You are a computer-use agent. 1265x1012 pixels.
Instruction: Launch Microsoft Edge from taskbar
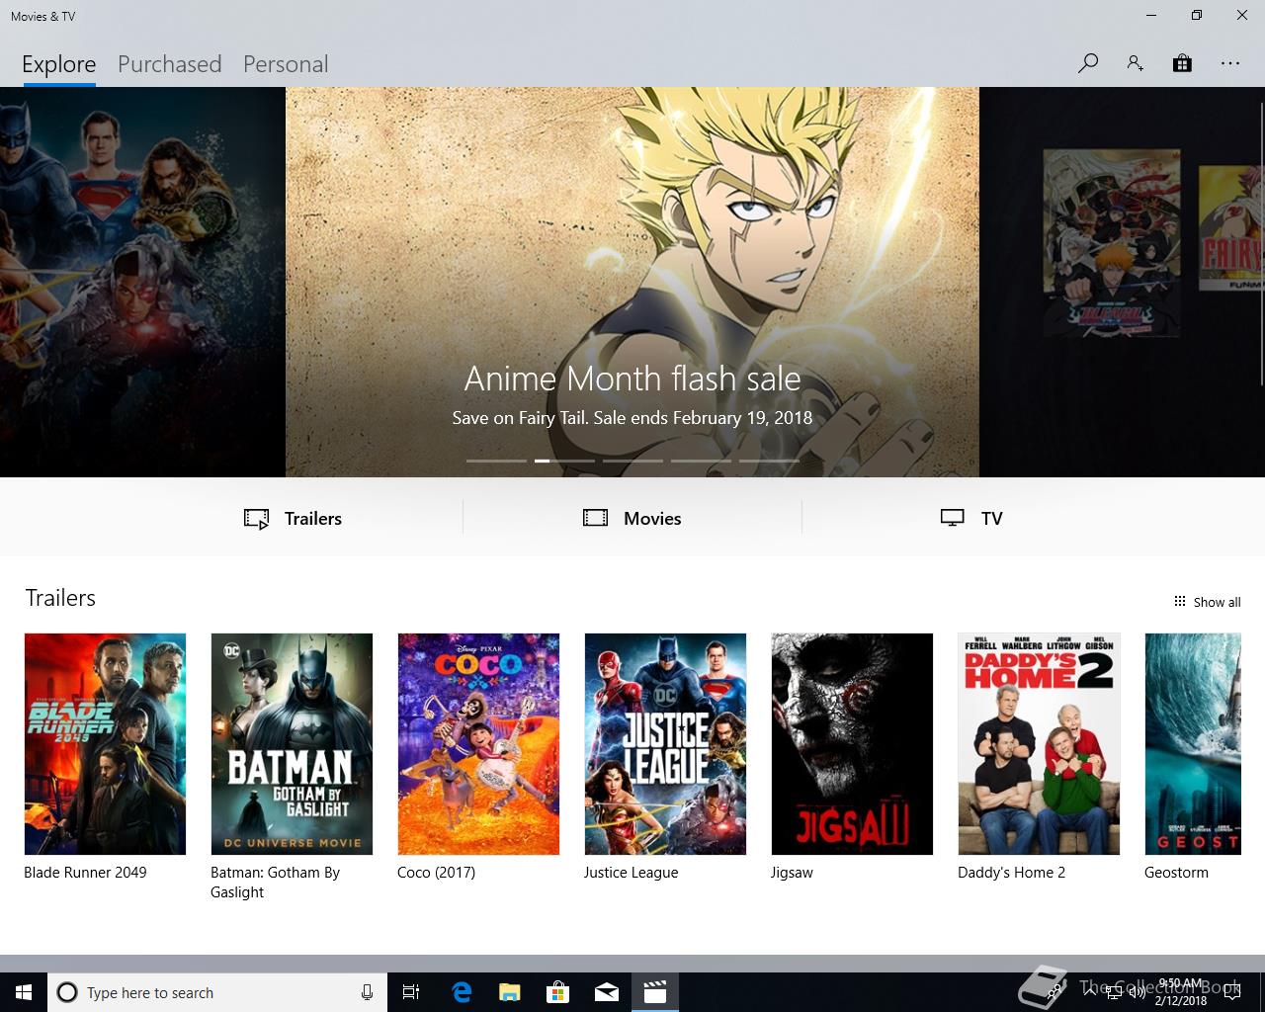click(x=462, y=992)
